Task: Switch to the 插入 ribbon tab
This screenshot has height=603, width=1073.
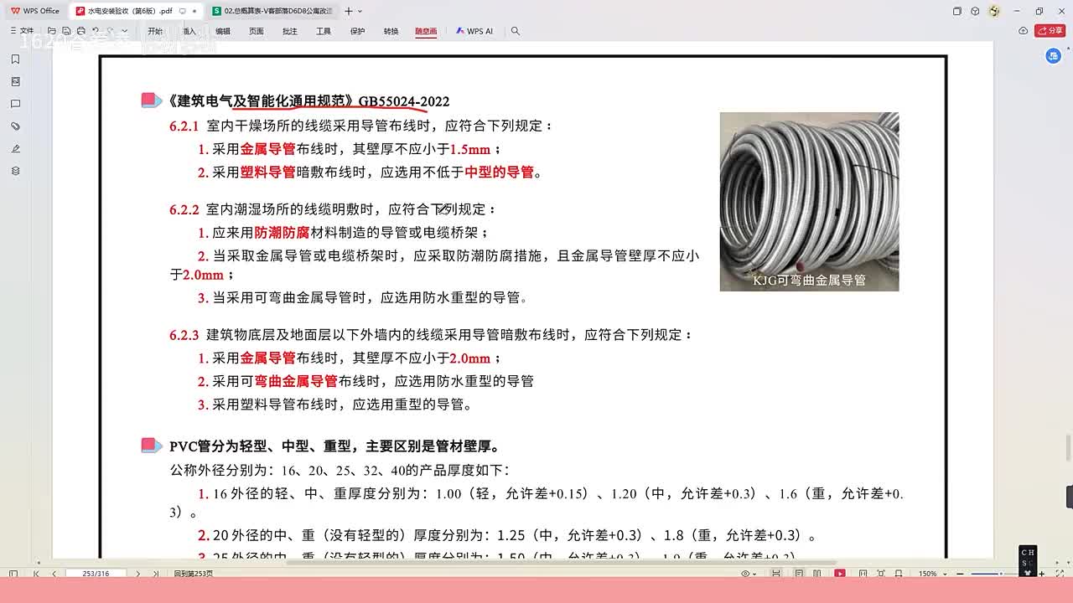Action: [189, 31]
